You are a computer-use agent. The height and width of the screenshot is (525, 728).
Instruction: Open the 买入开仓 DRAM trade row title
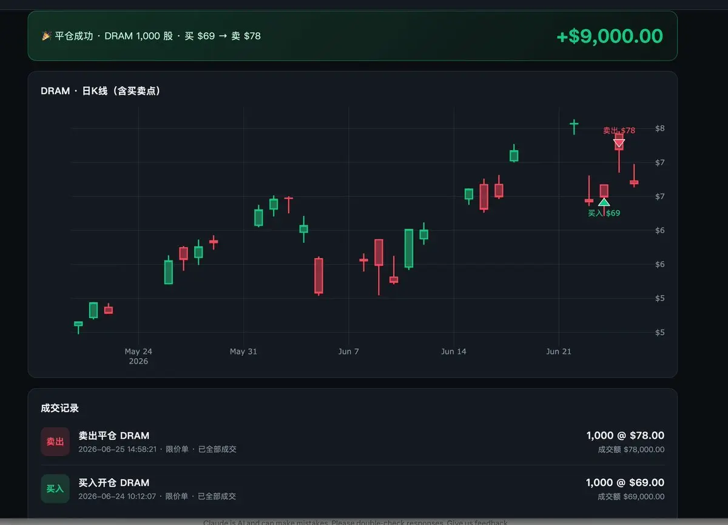pos(114,483)
